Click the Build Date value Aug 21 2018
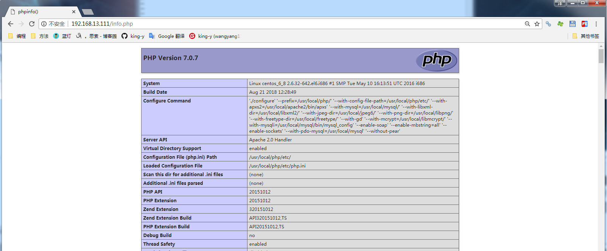 [272, 92]
